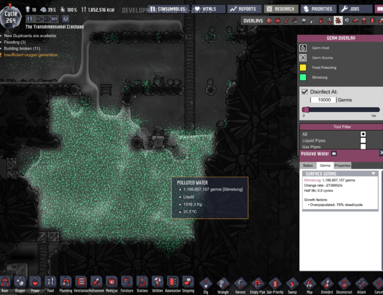Select the All tool filter option
This screenshot has height=295, width=383.
point(363,134)
